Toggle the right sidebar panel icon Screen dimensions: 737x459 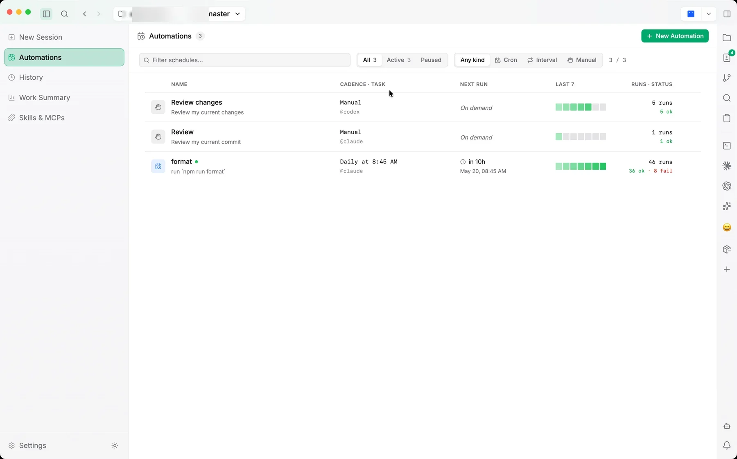(727, 14)
